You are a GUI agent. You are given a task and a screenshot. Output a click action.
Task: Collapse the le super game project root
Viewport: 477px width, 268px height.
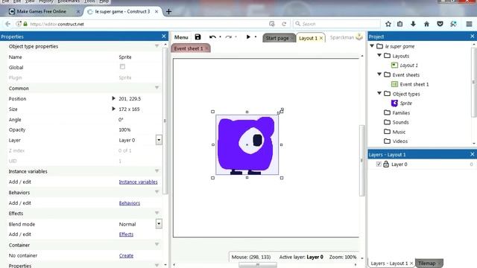tap(372, 46)
